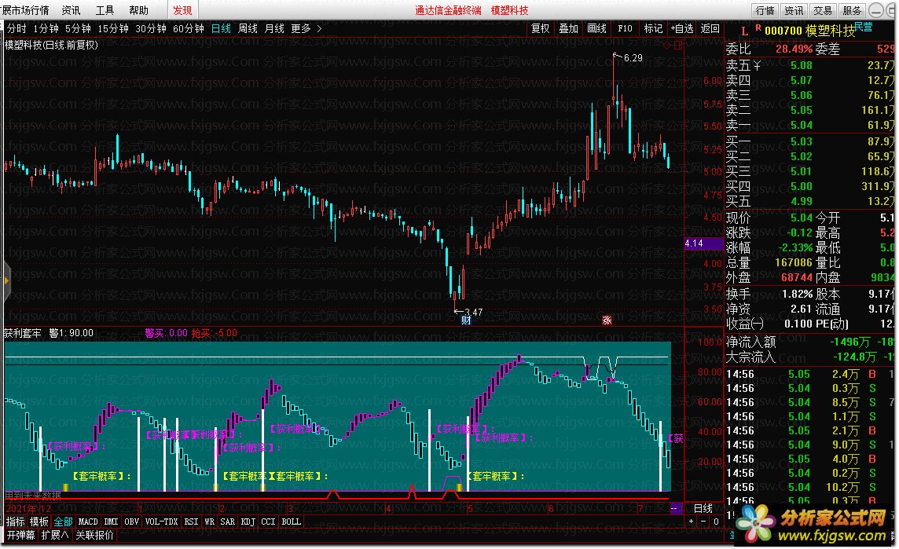Select the 1分钟 period tab

[x=46, y=28]
